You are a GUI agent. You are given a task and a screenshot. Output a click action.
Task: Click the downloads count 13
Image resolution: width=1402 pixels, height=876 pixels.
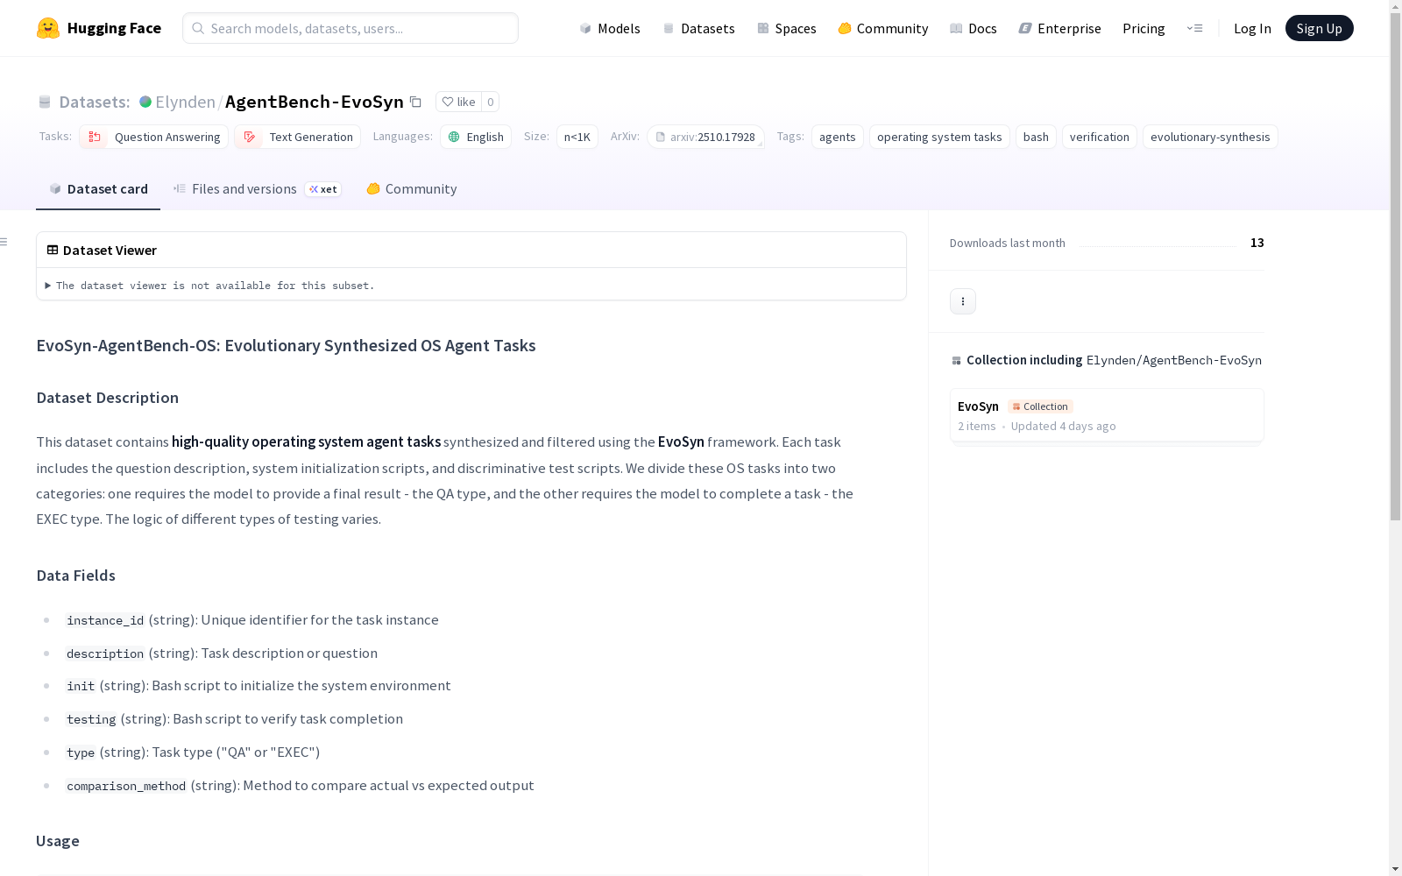click(1257, 243)
